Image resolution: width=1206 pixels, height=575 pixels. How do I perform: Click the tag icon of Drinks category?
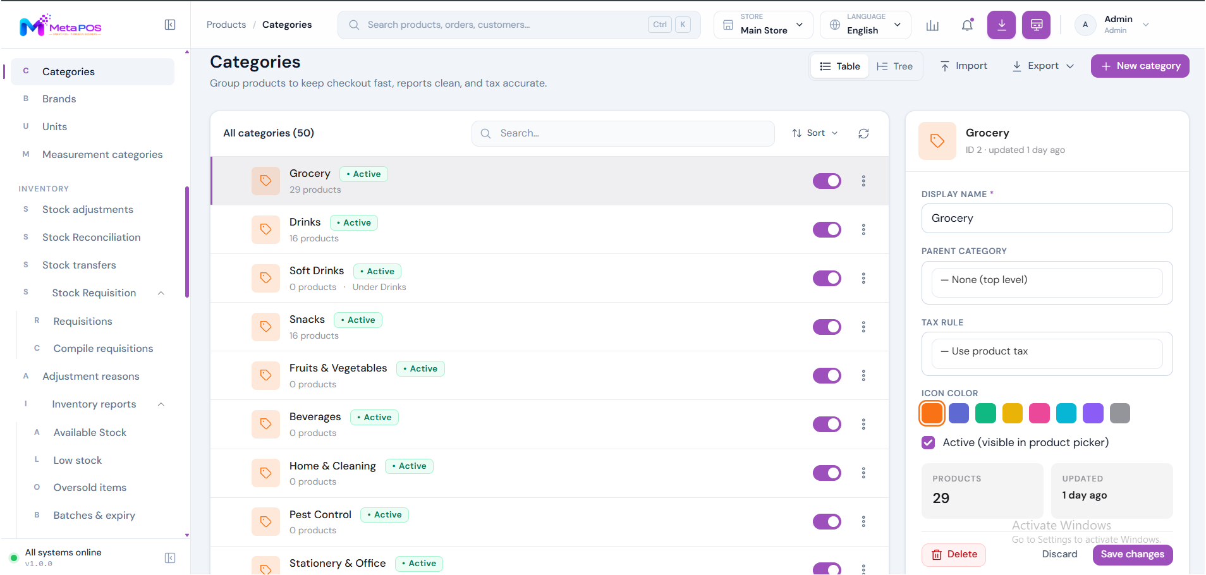click(x=265, y=229)
